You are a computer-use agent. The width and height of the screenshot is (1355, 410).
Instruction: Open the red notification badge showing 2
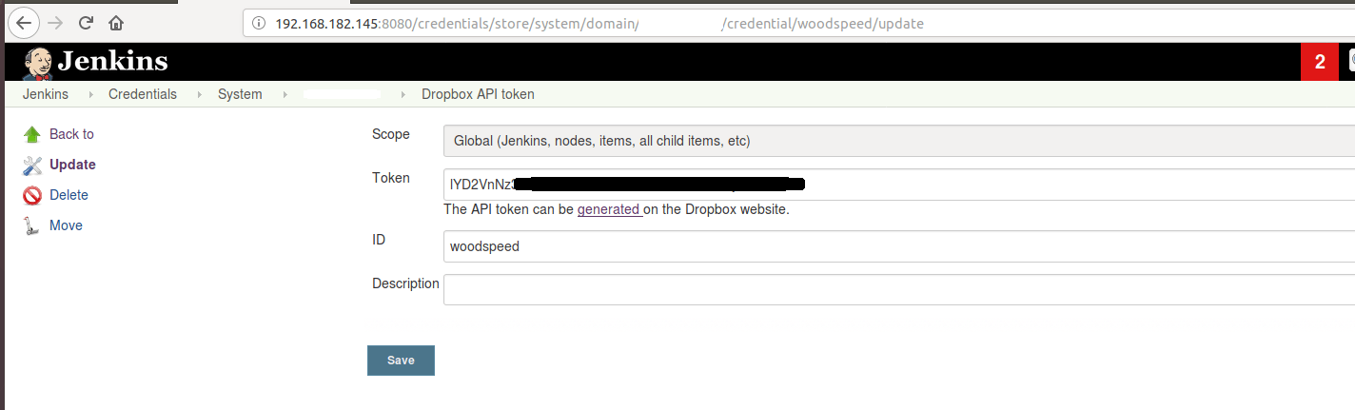1320,63
